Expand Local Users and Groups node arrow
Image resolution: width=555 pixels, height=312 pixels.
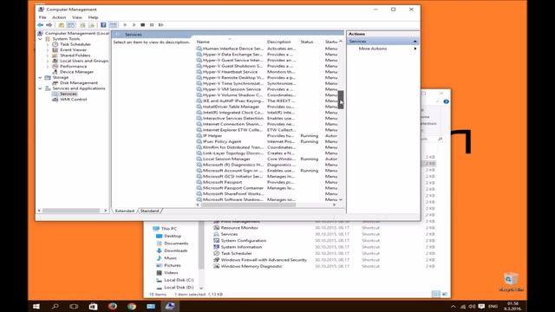[48, 62]
